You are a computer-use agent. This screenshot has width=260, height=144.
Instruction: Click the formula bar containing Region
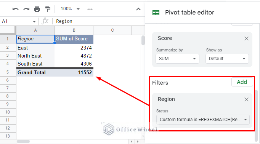point(99,21)
